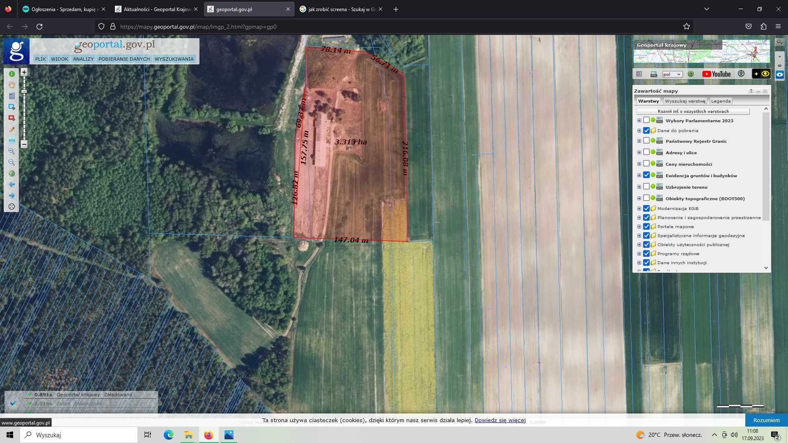Enable the Adresy i ulice layer
The height and width of the screenshot is (443, 788).
point(646,152)
